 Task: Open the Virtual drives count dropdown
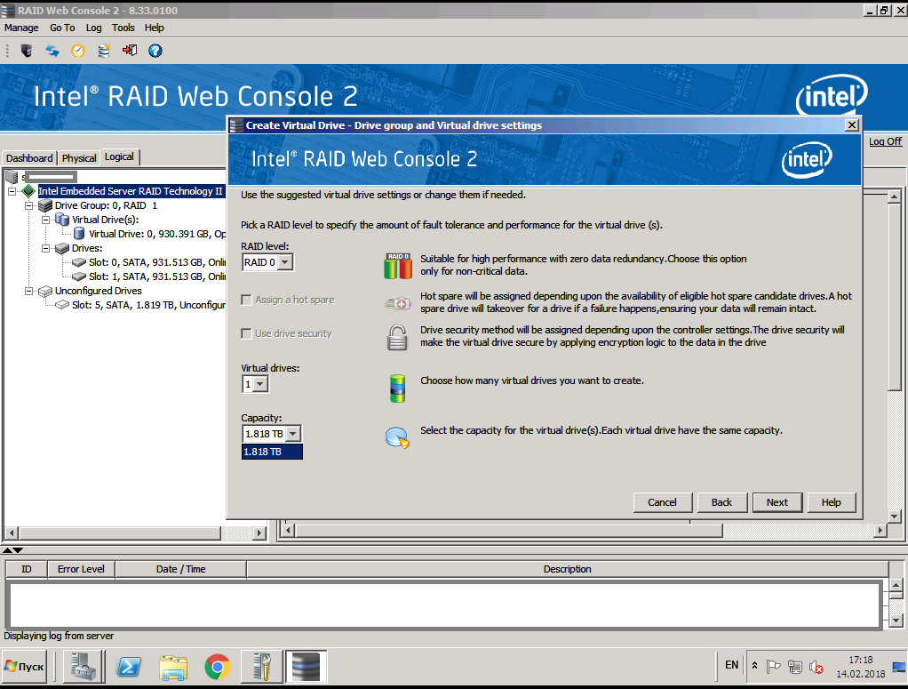[x=260, y=384]
